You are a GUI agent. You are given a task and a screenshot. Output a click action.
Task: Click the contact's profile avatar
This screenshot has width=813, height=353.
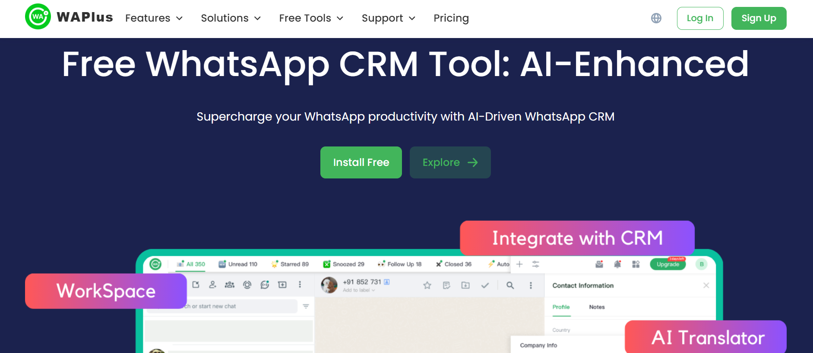(329, 285)
